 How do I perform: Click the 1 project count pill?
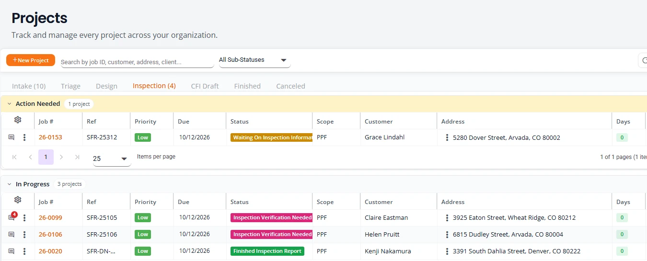tap(79, 104)
